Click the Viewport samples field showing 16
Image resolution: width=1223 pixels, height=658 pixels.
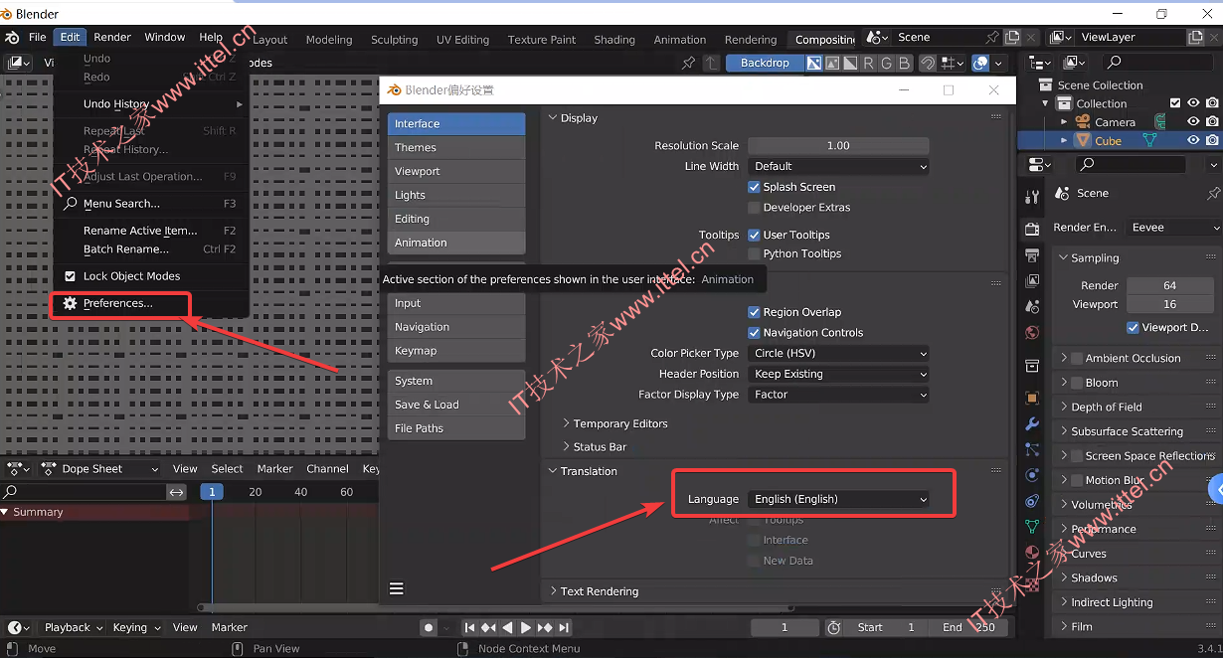(x=1169, y=304)
